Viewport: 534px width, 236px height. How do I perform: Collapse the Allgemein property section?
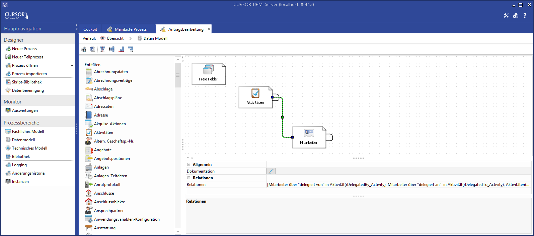point(189,165)
